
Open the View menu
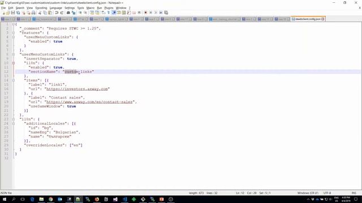point(29,8)
